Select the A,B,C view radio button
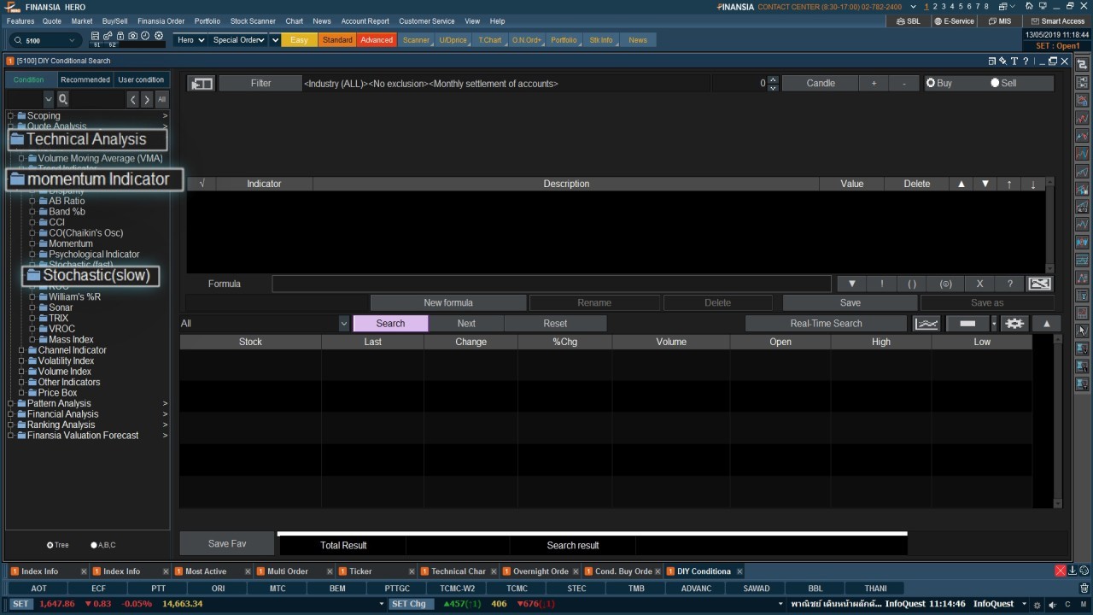The height and width of the screenshot is (615, 1093). (94, 545)
